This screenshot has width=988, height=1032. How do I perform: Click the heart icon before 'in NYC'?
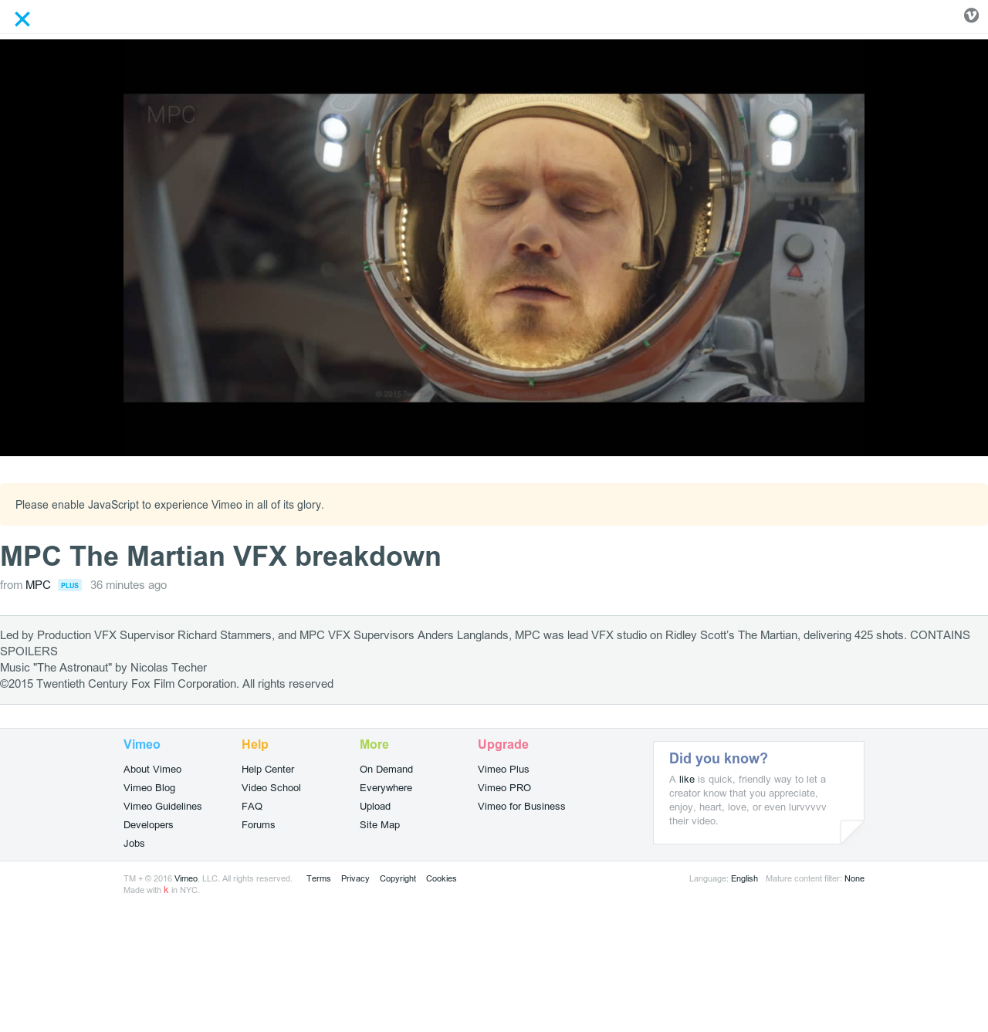(x=166, y=890)
